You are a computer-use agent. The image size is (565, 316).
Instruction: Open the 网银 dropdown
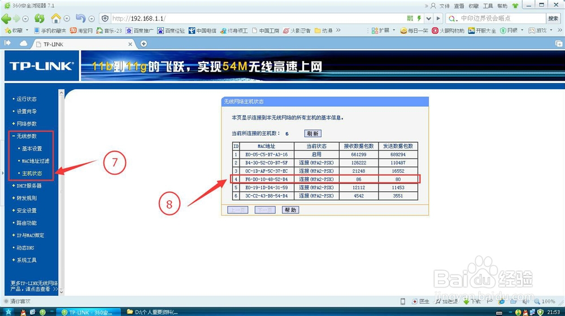click(x=512, y=30)
